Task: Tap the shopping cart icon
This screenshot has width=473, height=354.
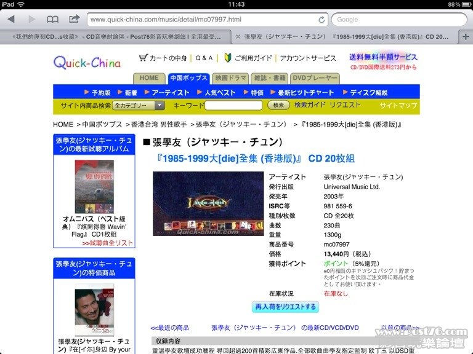Action: (144, 58)
